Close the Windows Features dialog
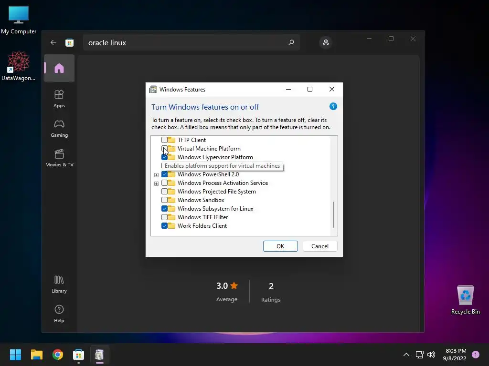This screenshot has height=366, width=489. click(x=332, y=89)
